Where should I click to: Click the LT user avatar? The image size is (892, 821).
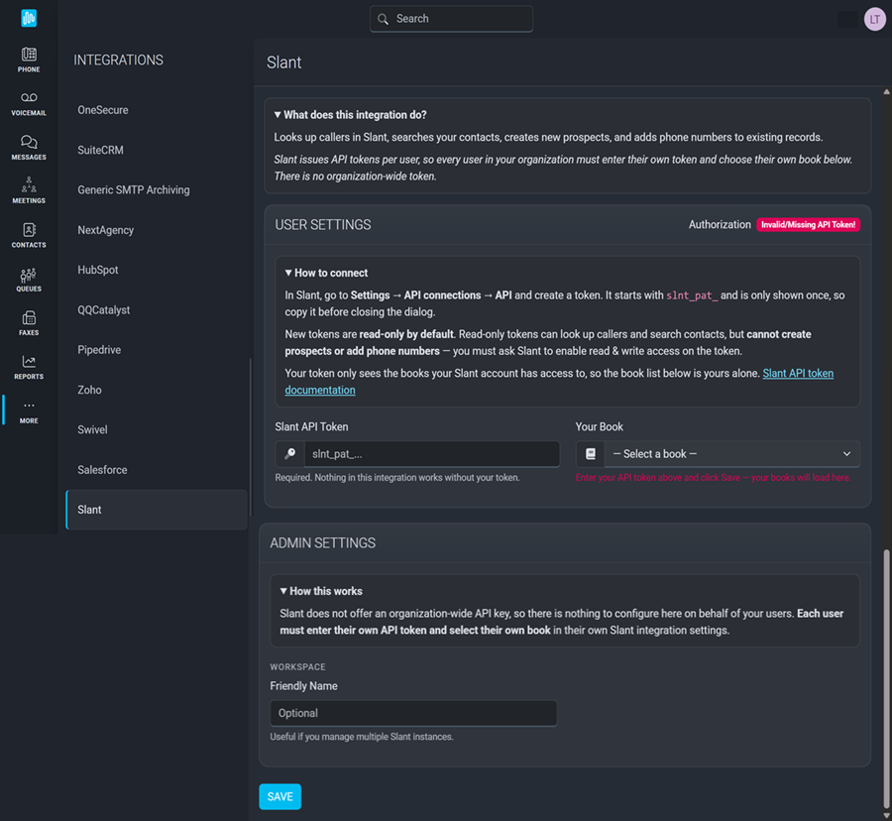click(874, 20)
